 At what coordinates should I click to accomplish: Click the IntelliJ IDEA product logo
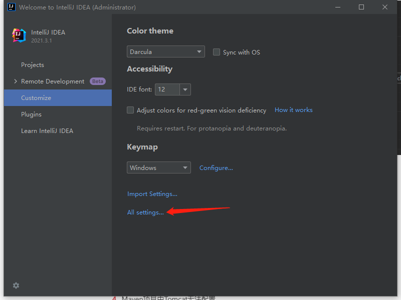[x=19, y=35]
